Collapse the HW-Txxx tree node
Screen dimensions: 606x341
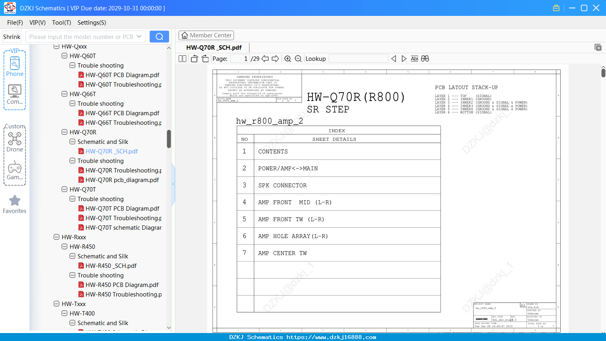[x=57, y=304]
